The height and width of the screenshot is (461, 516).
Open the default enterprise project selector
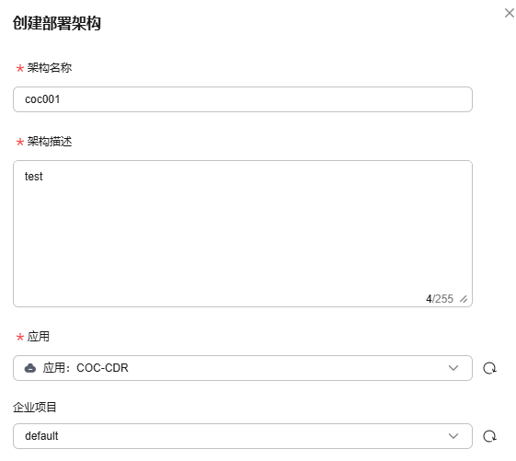[243, 436]
